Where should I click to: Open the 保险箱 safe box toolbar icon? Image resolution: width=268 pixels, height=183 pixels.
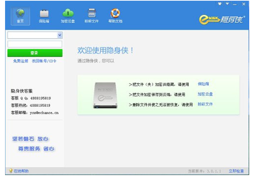click(44, 14)
